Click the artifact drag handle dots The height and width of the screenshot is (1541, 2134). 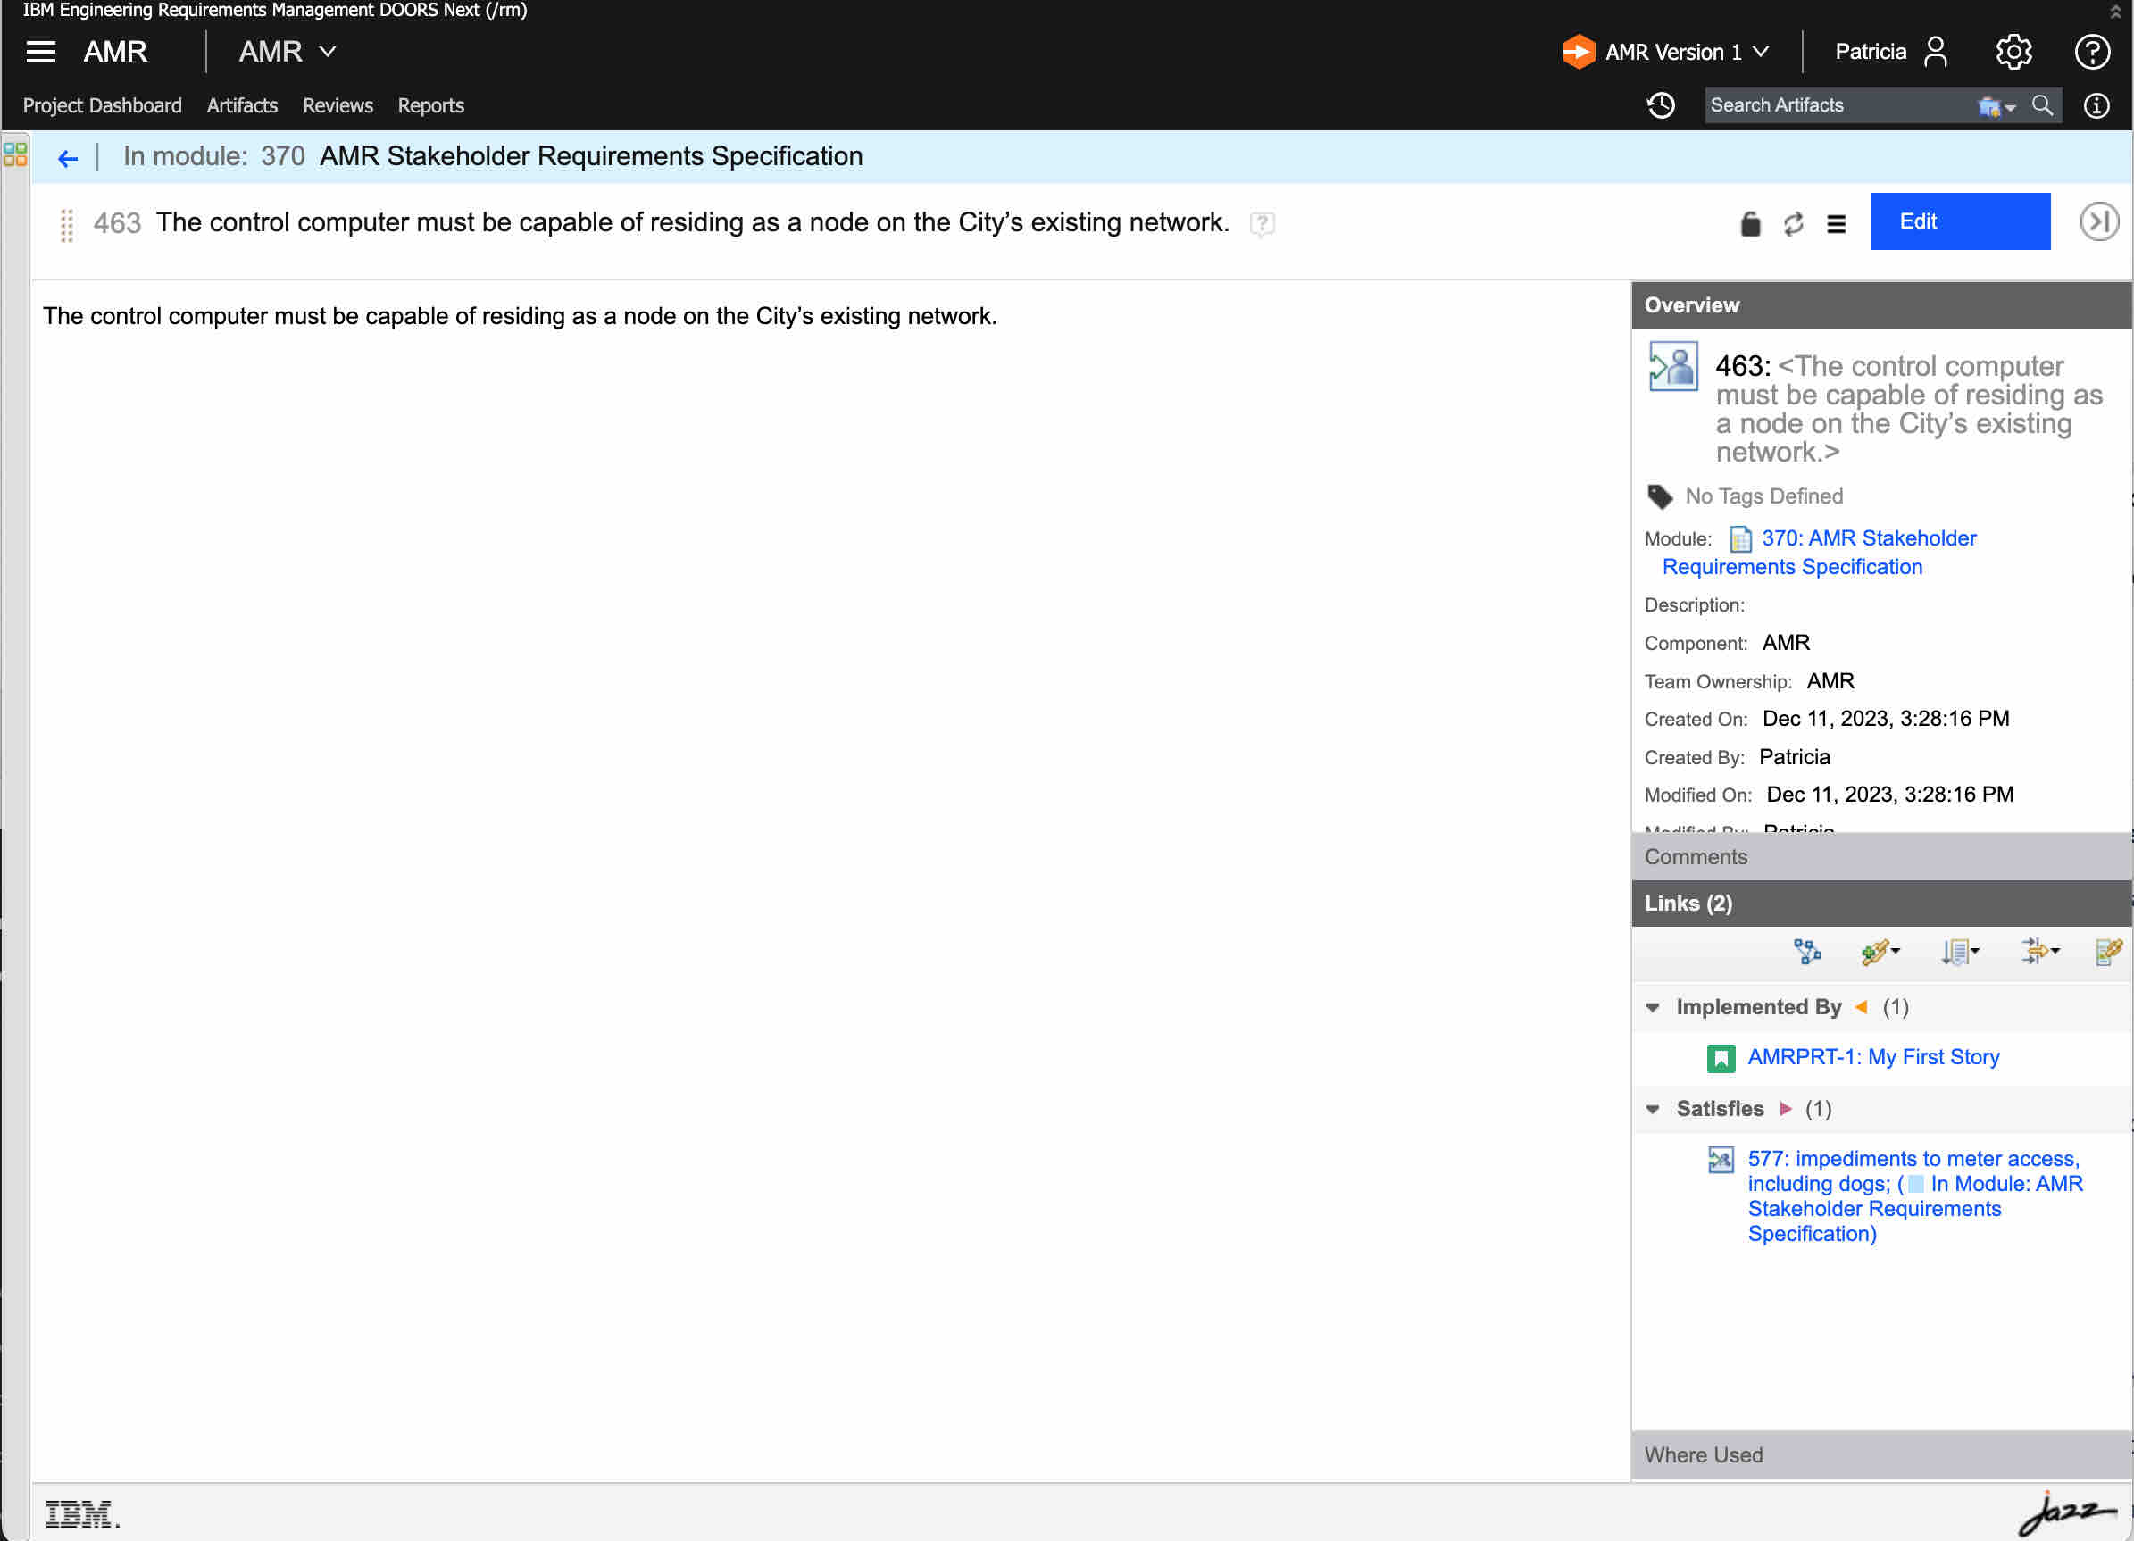67,225
